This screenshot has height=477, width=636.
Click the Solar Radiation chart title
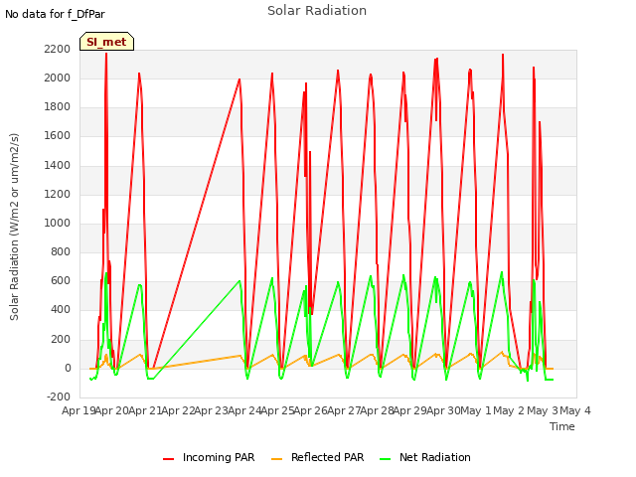(x=317, y=11)
